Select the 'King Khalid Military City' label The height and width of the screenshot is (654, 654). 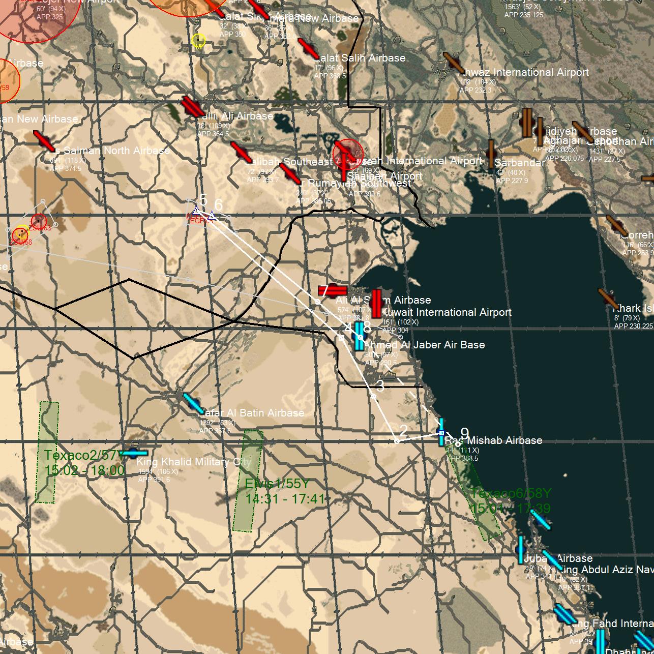194,462
